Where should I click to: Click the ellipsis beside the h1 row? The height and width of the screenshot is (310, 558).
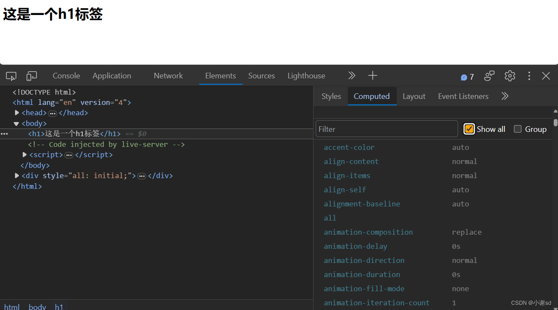click(x=4, y=134)
